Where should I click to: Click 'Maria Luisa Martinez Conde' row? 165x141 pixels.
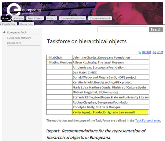111,87
